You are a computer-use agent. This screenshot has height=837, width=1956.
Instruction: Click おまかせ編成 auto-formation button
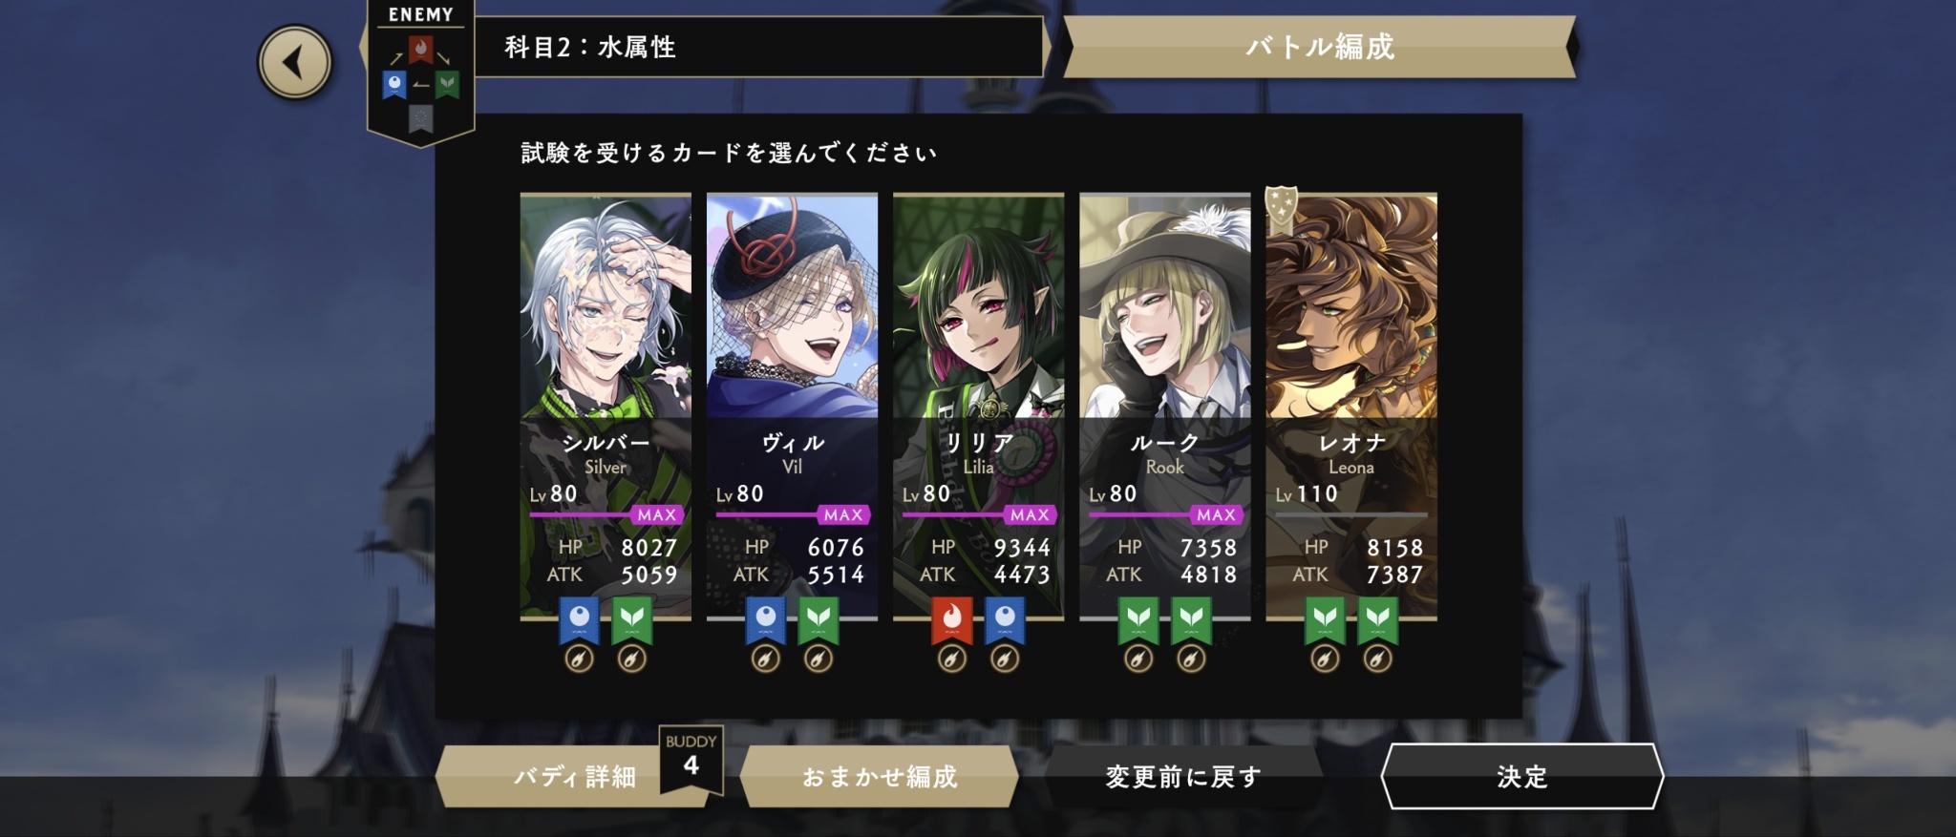coord(880,776)
